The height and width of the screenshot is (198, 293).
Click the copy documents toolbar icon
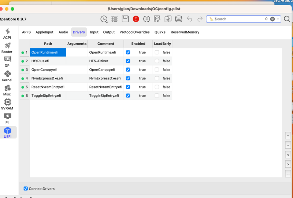(168, 19)
